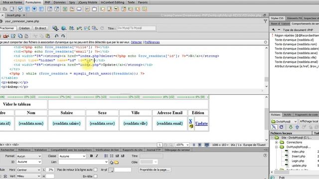Screen dimensions: 319x179
Task: Connect to remote server in Files panel
Action: coord(274,127)
